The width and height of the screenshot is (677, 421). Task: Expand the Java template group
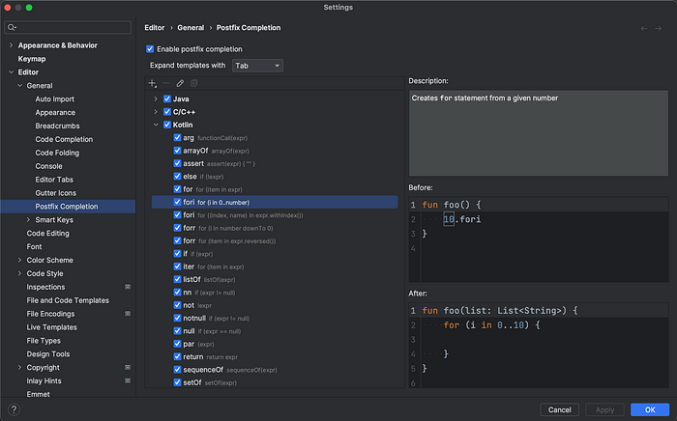[x=155, y=98]
